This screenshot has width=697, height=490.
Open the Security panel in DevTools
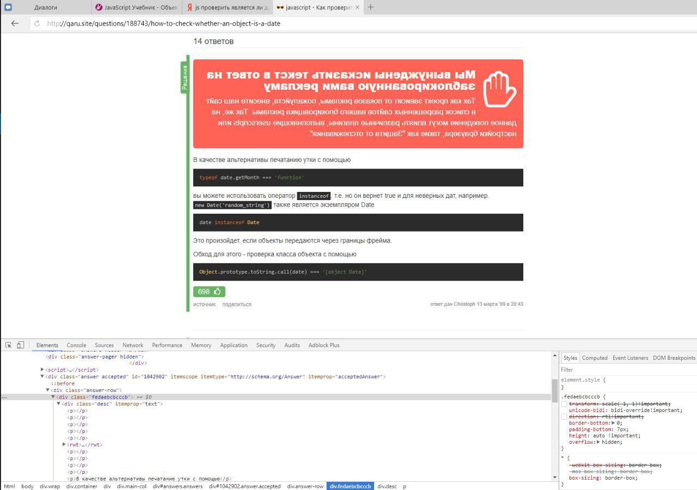pos(266,345)
